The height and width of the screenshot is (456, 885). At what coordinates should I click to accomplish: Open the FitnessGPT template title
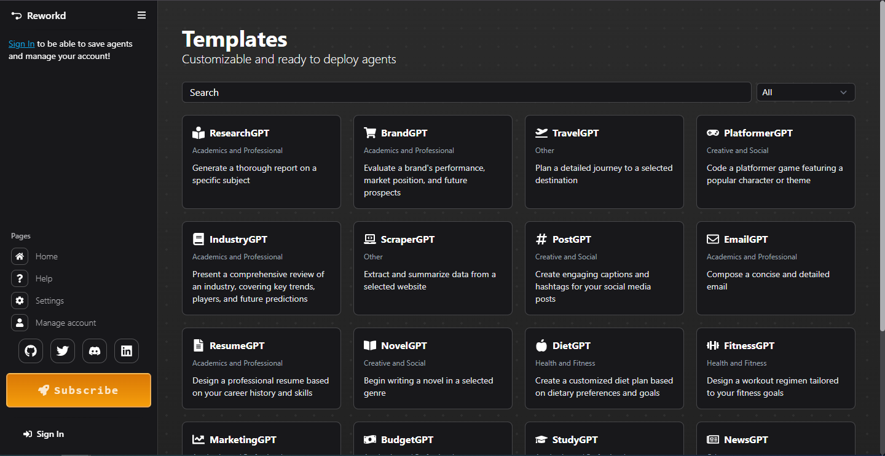click(749, 345)
